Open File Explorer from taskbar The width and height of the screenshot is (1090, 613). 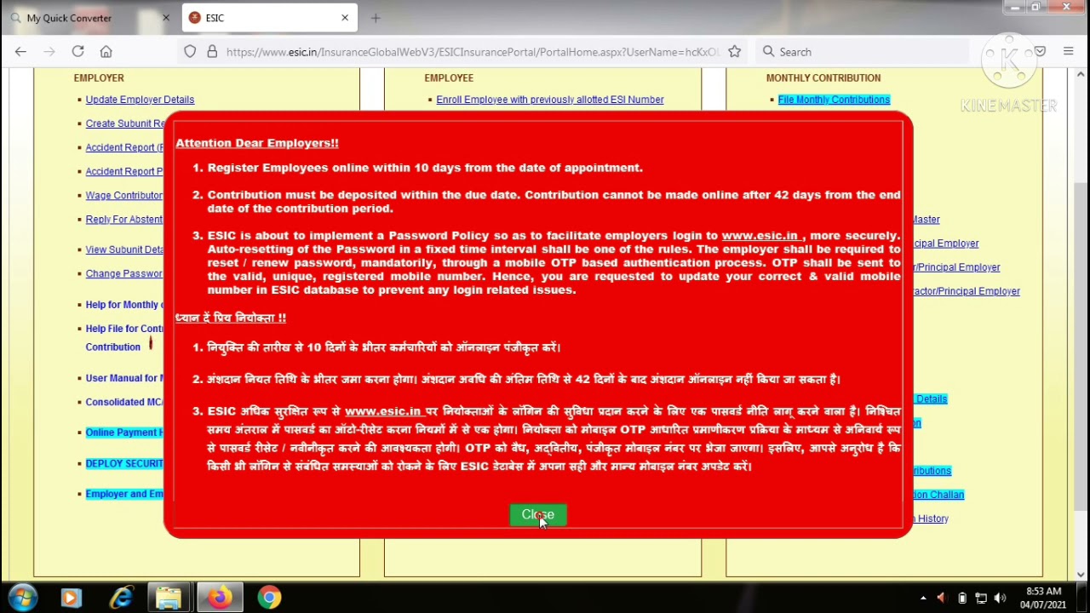[x=169, y=598]
